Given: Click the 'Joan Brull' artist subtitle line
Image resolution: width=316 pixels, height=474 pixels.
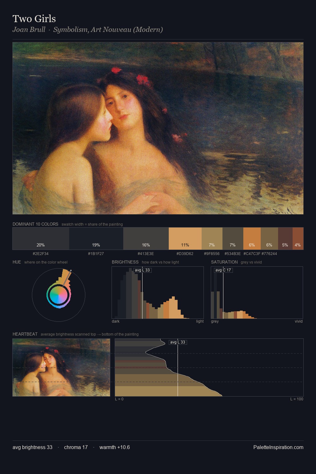Looking at the screenshot, I should (x=88, y=30).
